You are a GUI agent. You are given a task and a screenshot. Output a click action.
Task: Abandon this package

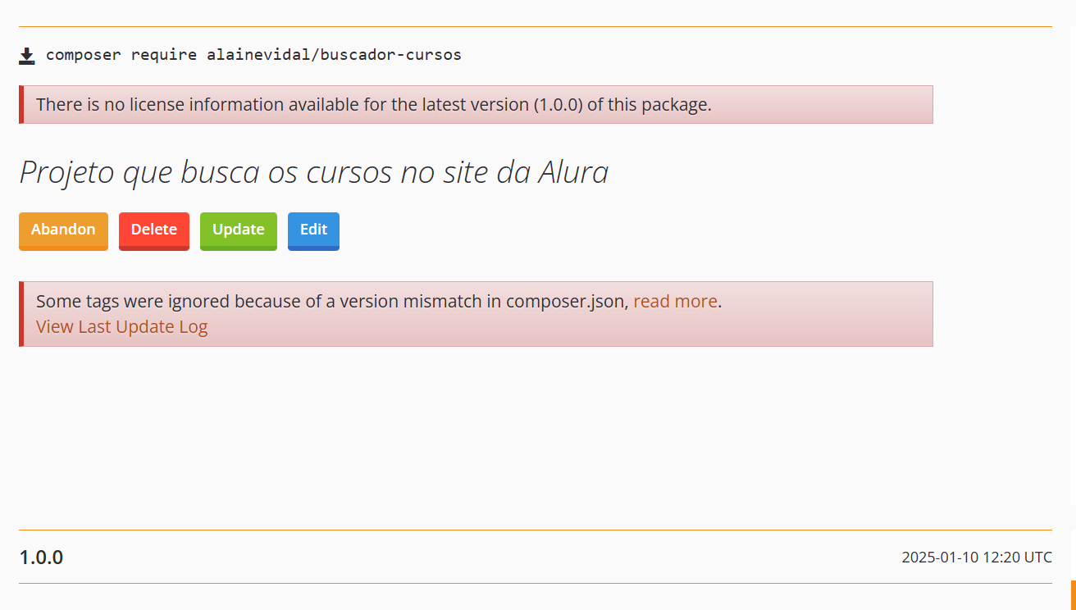[63, 230]
